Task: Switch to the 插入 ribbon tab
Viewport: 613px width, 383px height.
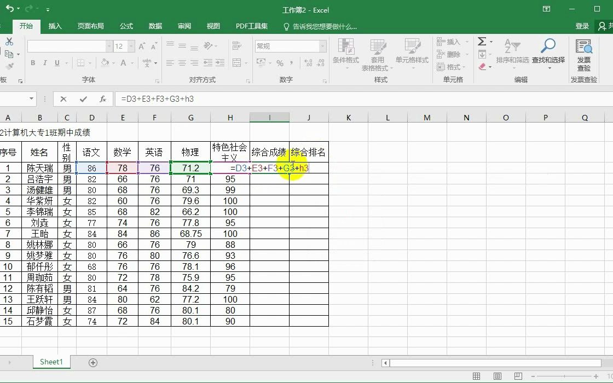Action: (x=55, y=26)
